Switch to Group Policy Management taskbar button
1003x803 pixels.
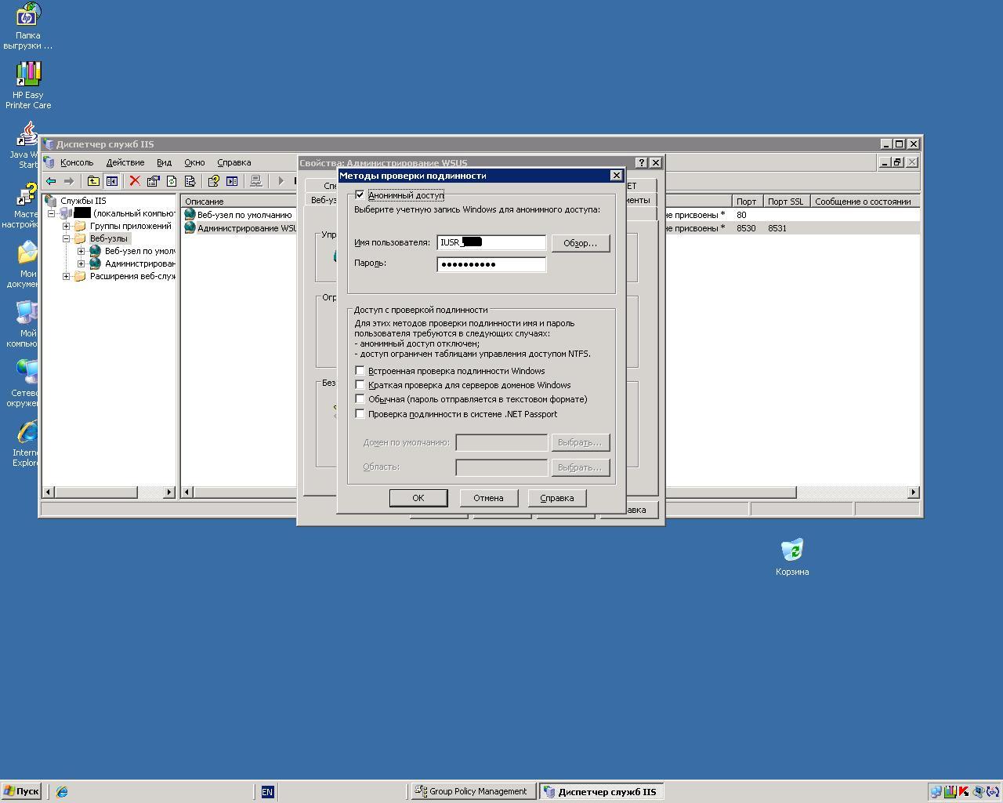tap(474, 792)
